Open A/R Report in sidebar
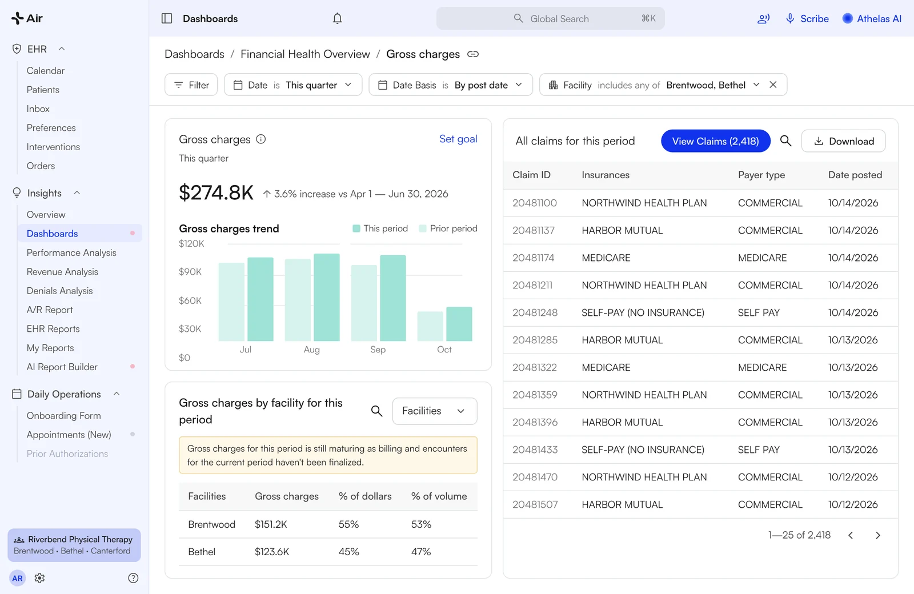This screenshot has width=914, height=594. click(50, 310)
